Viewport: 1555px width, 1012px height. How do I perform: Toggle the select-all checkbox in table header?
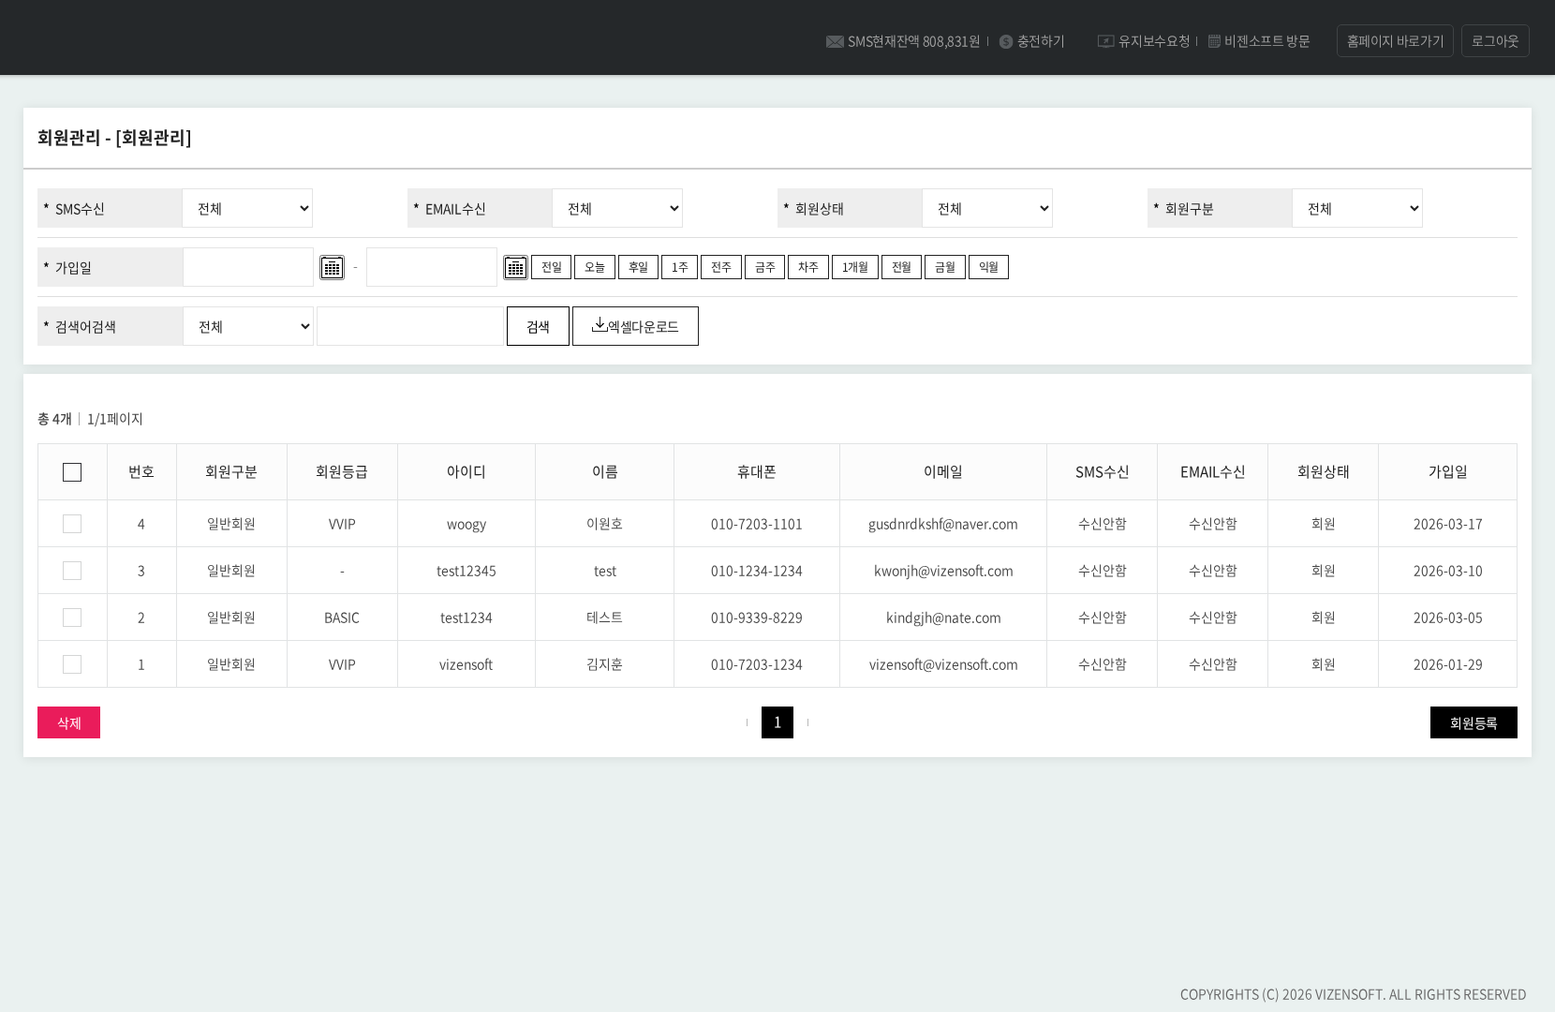[x=72, y=472]
